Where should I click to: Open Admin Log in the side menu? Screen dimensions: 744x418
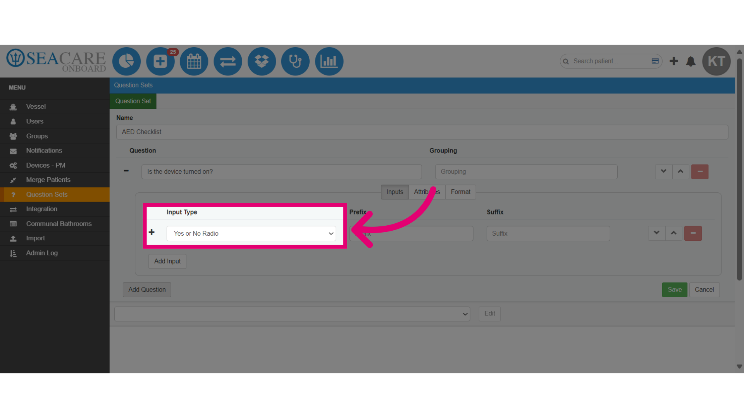pyautogui.click(x=55, y=253)
